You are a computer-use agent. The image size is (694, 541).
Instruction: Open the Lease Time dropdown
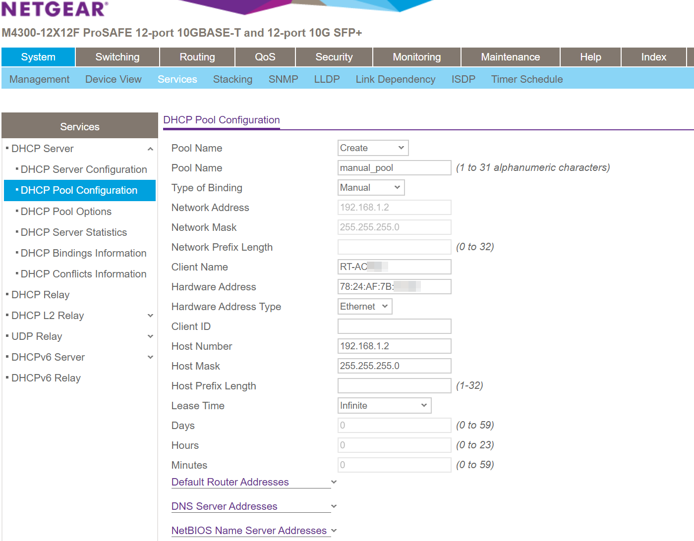(384, 405)
